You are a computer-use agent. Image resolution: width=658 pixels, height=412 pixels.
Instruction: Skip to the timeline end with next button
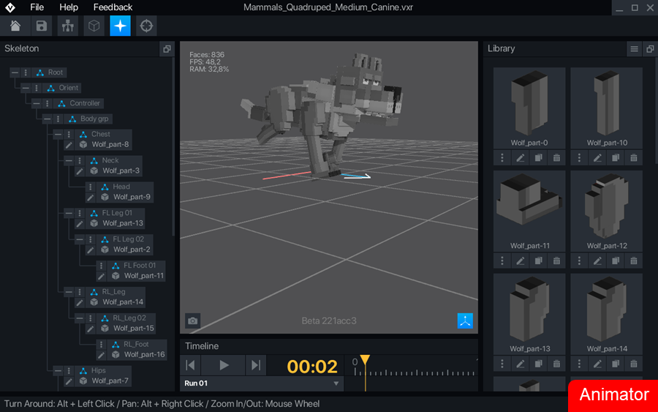pyautogui.click(x=255, y=364)
